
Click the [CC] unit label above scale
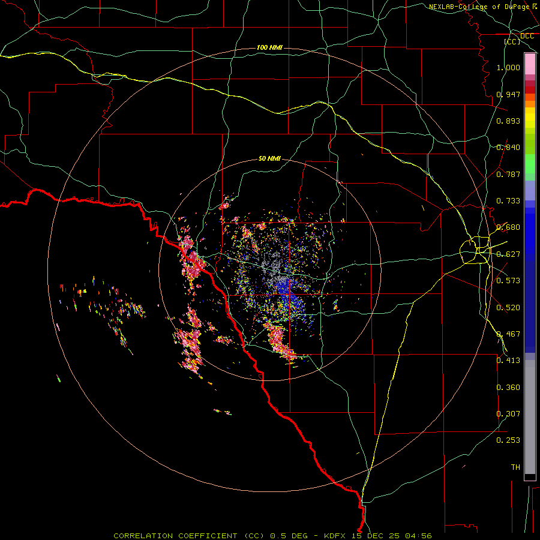512,41
